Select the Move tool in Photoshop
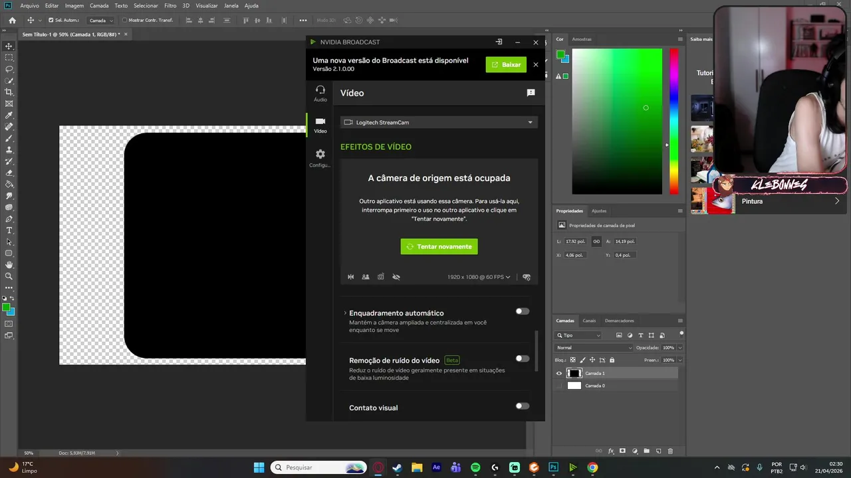 tap(9, 46)
